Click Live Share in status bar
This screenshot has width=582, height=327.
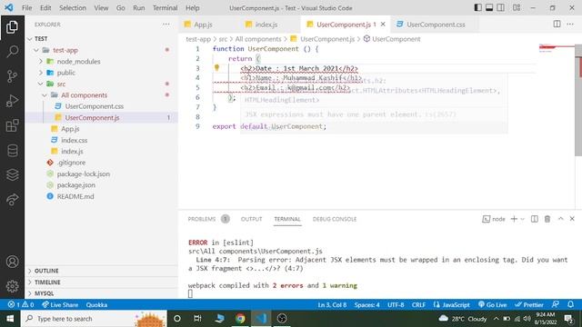pos(60,305)
